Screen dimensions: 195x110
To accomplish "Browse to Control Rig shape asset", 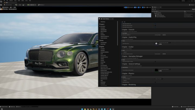I will (x=161, y=44).
